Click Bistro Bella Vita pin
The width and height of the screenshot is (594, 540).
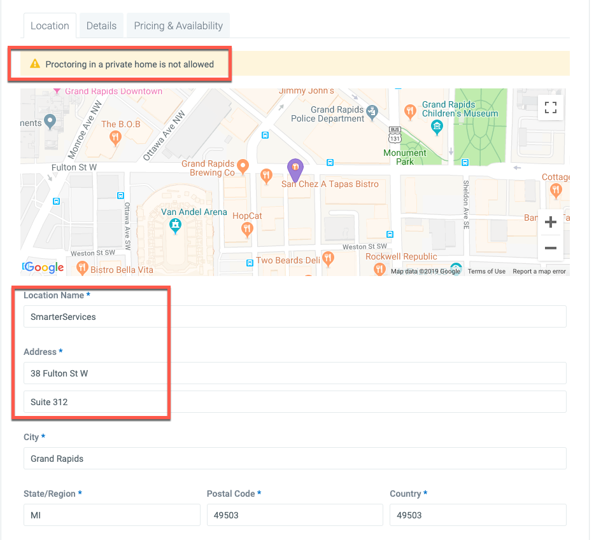tap(82, 268)
